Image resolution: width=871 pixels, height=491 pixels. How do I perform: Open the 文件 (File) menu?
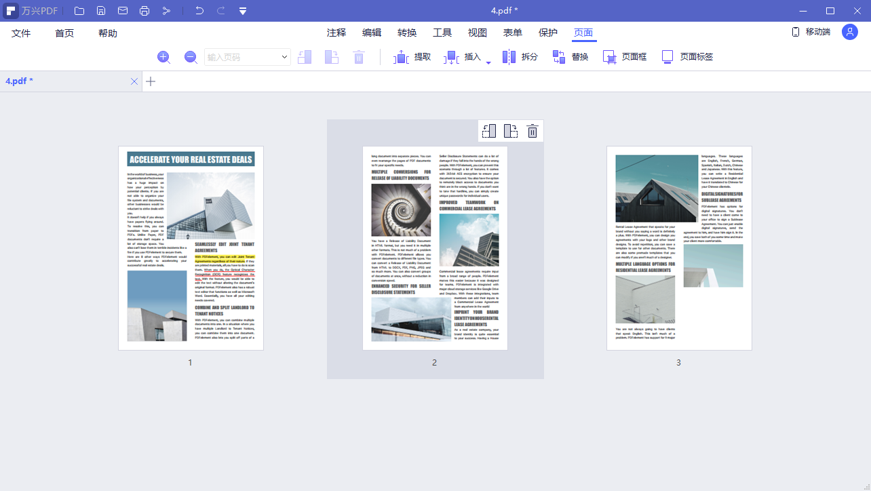pos(21,33)
